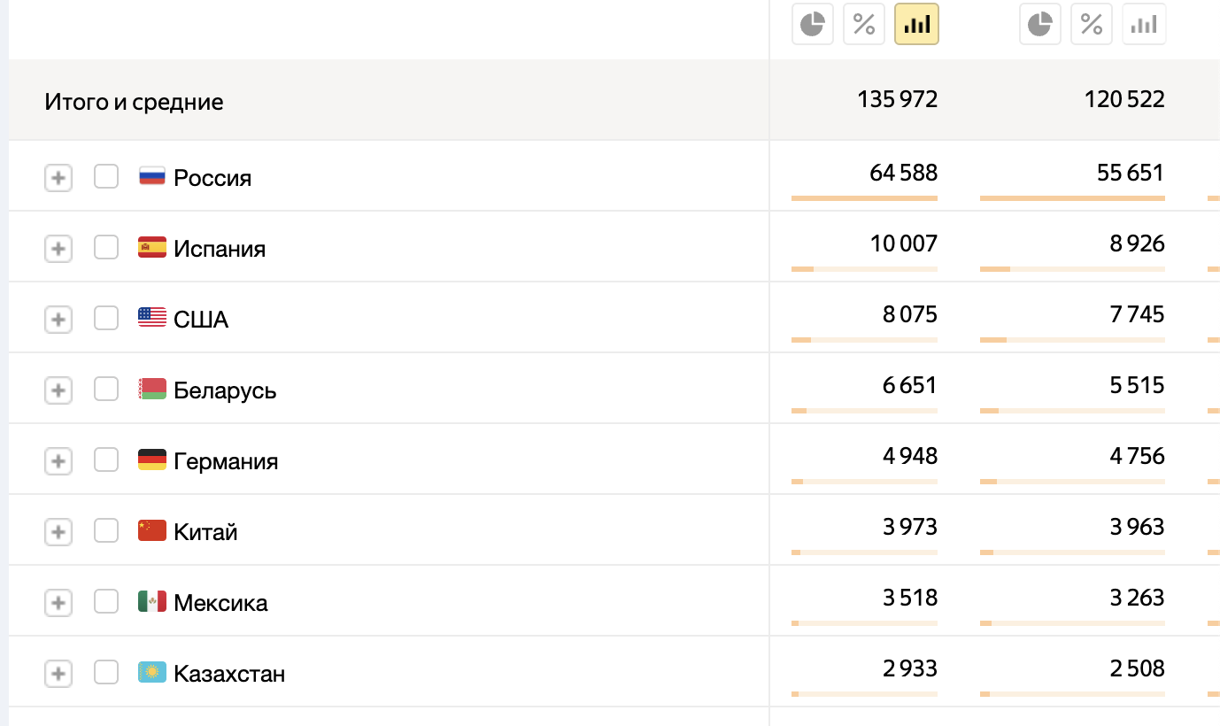Image resolution: width=1220 pixels, height=726 pixels.
Task: Expand the США row details
Action: 58,320
